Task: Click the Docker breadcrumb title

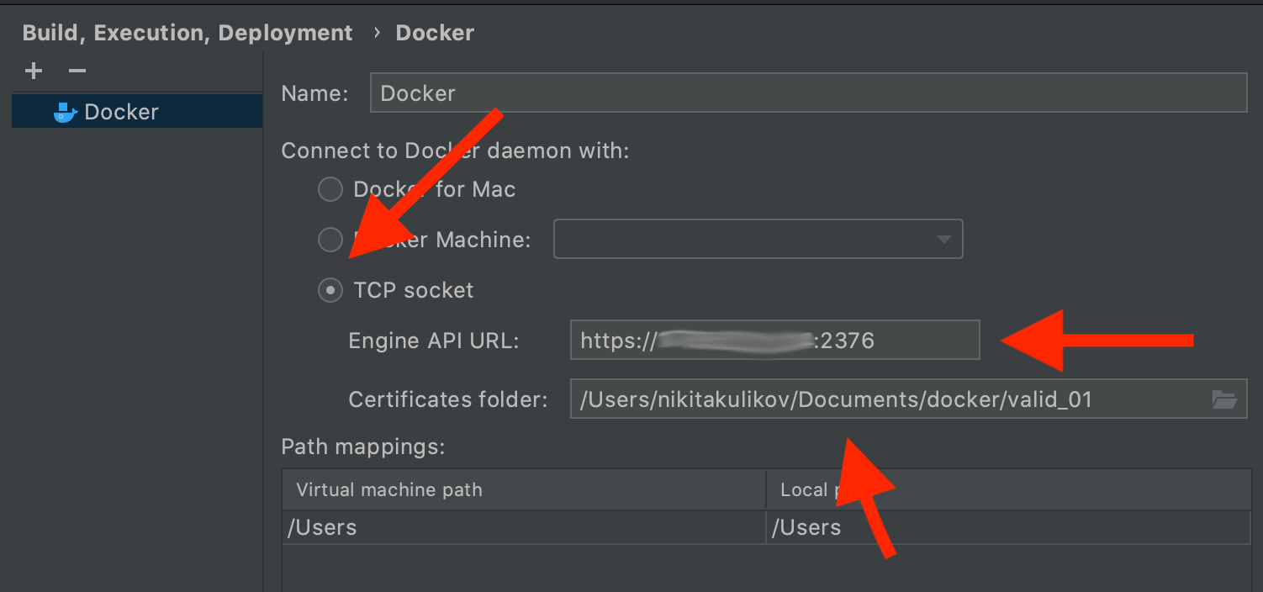Action: tap(435, 33)
